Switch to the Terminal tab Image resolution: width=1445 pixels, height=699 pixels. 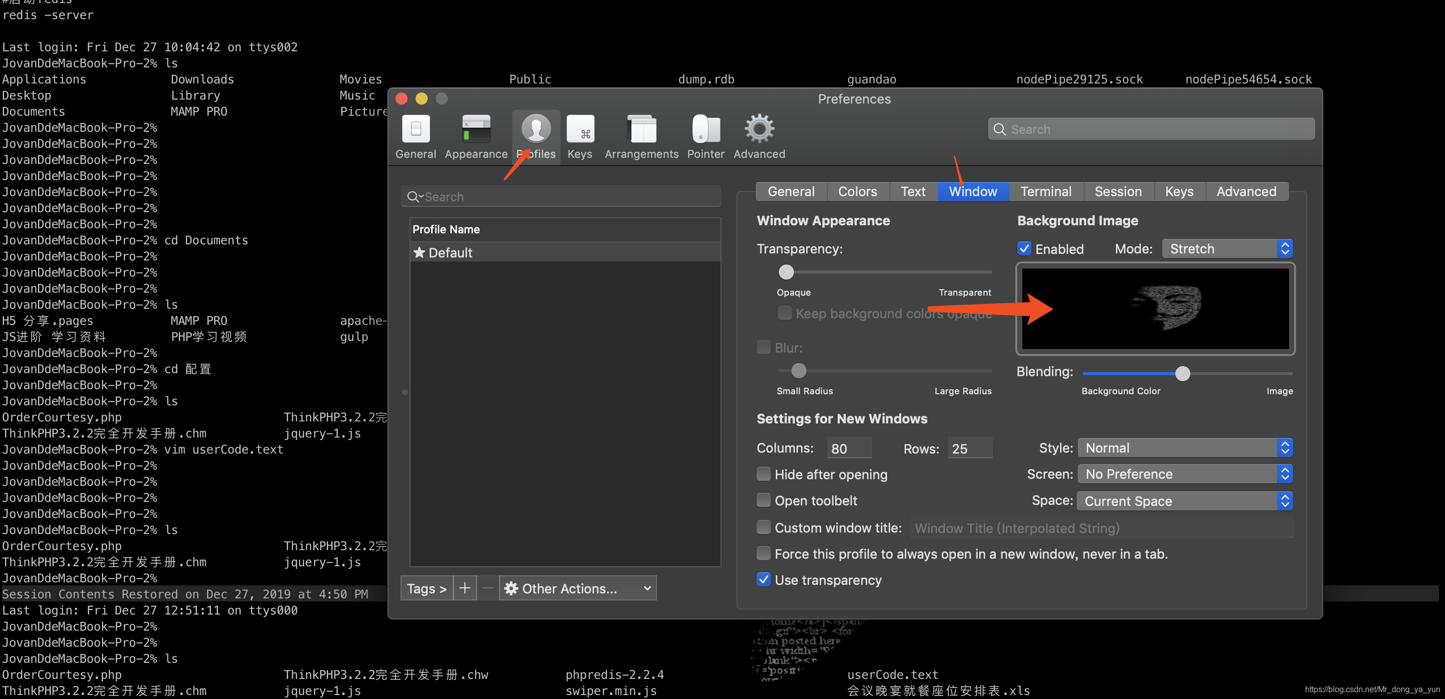(1046, 191)
